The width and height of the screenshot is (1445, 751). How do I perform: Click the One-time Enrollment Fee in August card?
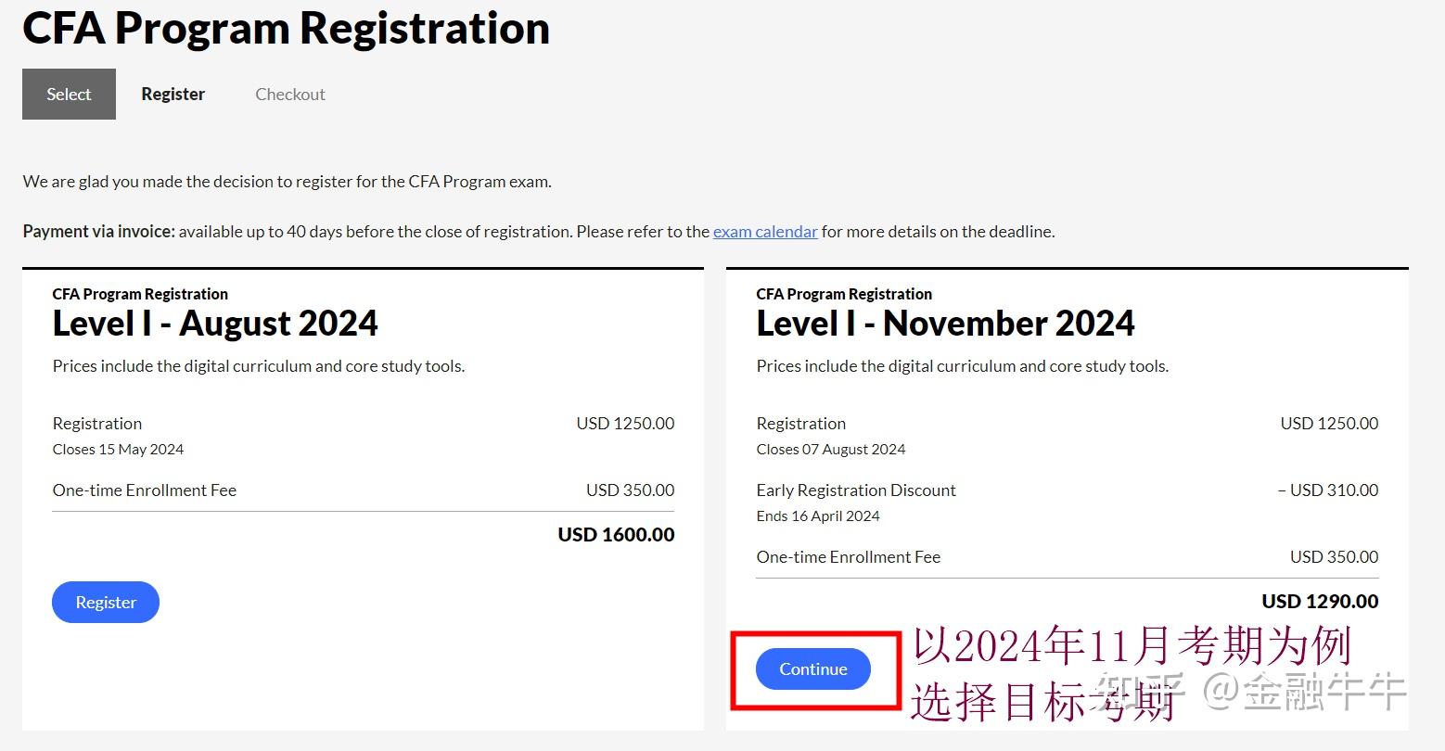pos(144,490)
